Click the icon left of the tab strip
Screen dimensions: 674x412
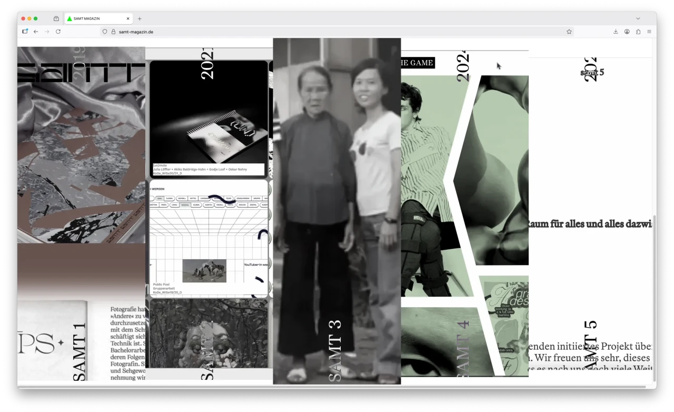pyautogui.click(x=56, y=18)
